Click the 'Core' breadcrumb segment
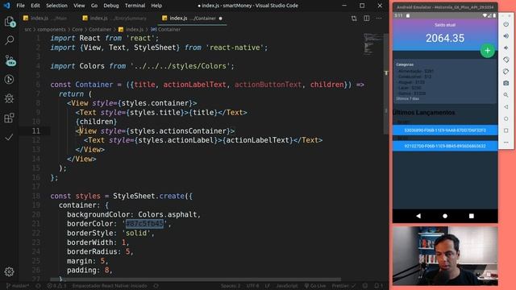The width and height of the screenshot is (516, 290). (77, 29)
